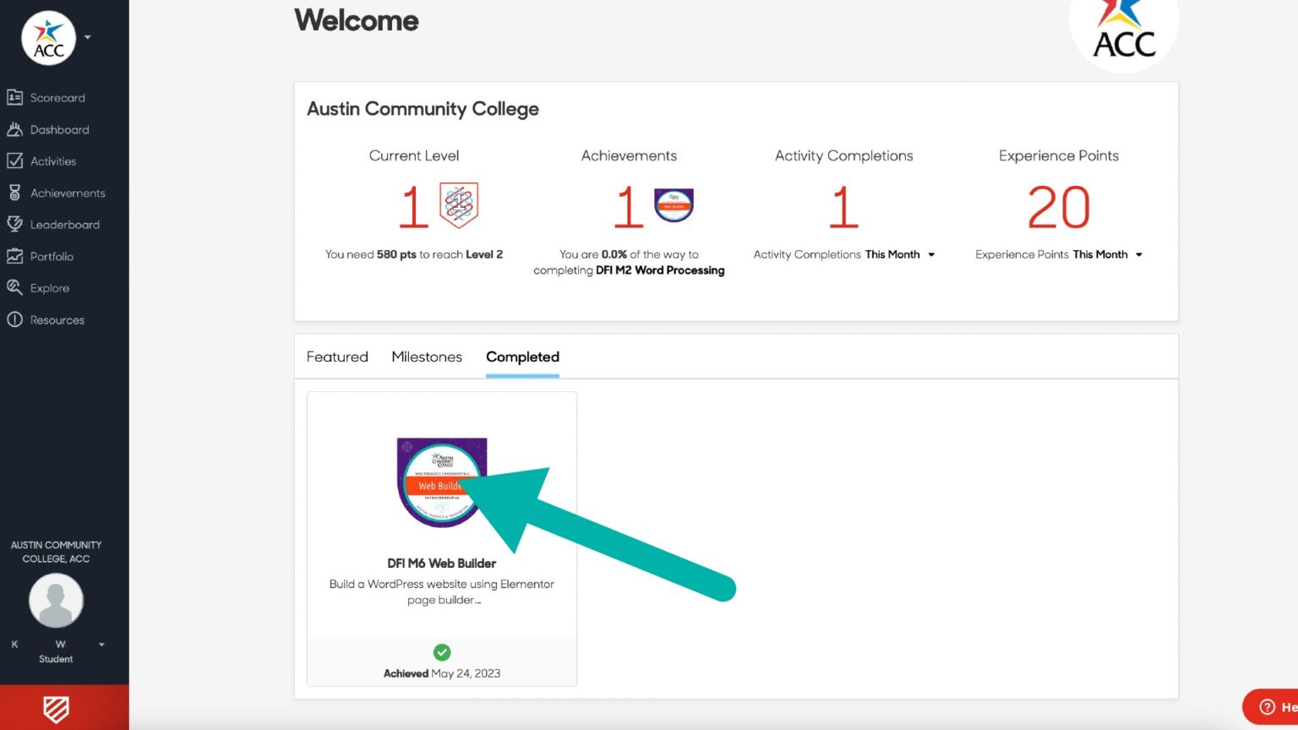Open Resources via its info icon
The image size is (1298, 730).
pos(15,319)
